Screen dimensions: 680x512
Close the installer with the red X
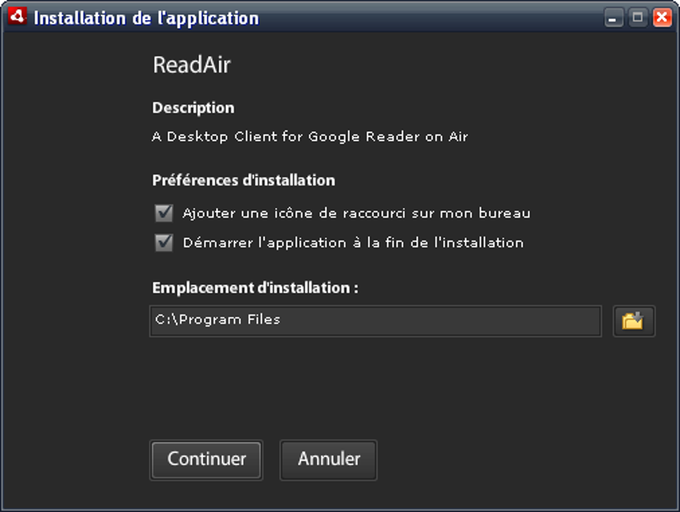click(662, 18)
